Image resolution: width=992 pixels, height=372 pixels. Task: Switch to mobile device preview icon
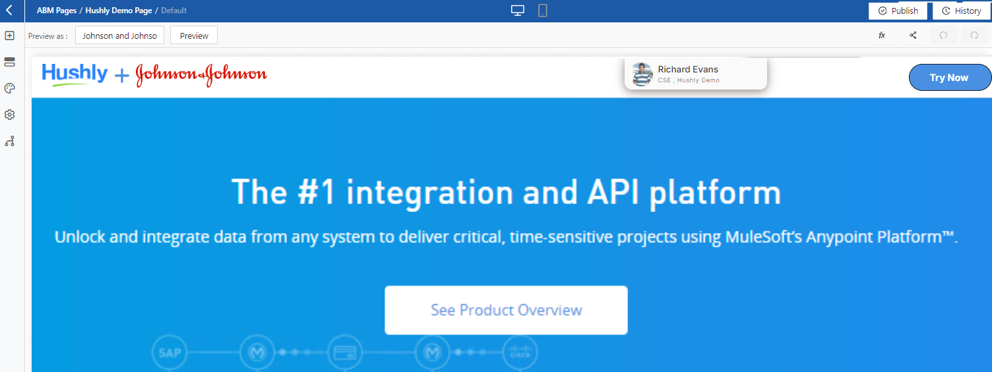click(x=543, y=11)
